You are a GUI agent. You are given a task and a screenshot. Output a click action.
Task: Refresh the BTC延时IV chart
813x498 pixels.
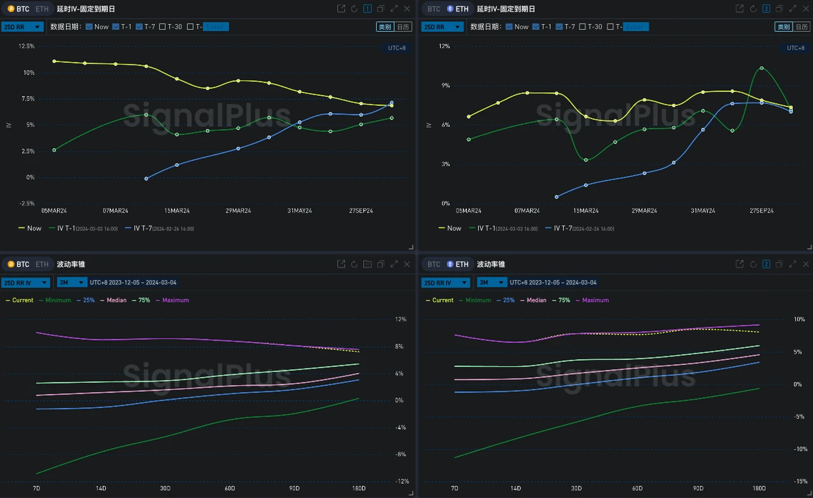[x=354, y=8]
